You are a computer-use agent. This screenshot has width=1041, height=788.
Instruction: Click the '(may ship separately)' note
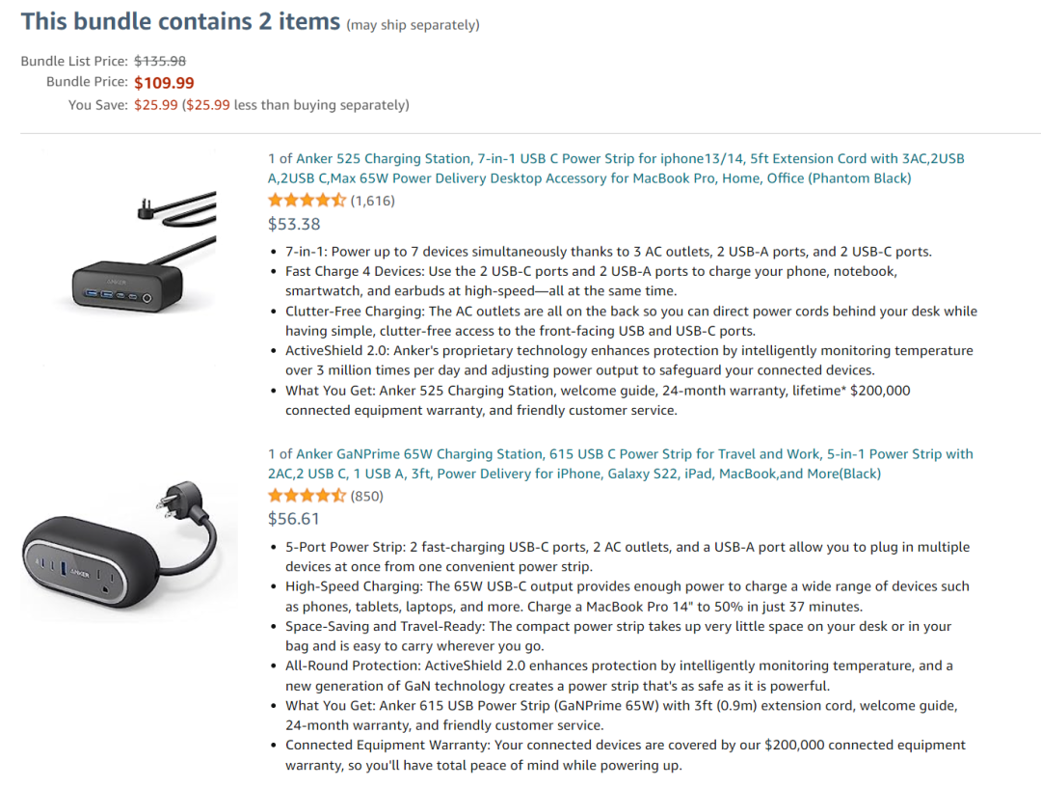[413, 25]
